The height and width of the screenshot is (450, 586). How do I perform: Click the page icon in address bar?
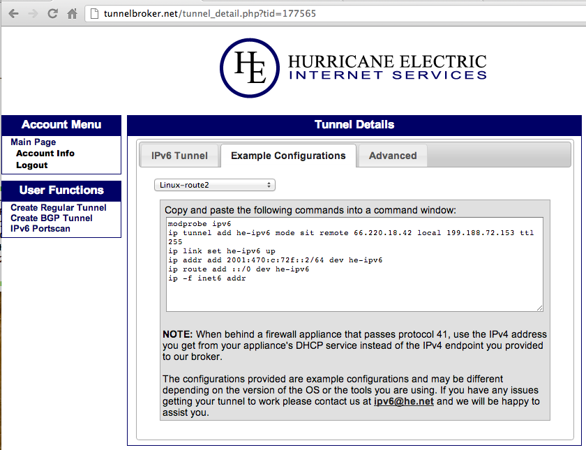click(x=95, y=14)
